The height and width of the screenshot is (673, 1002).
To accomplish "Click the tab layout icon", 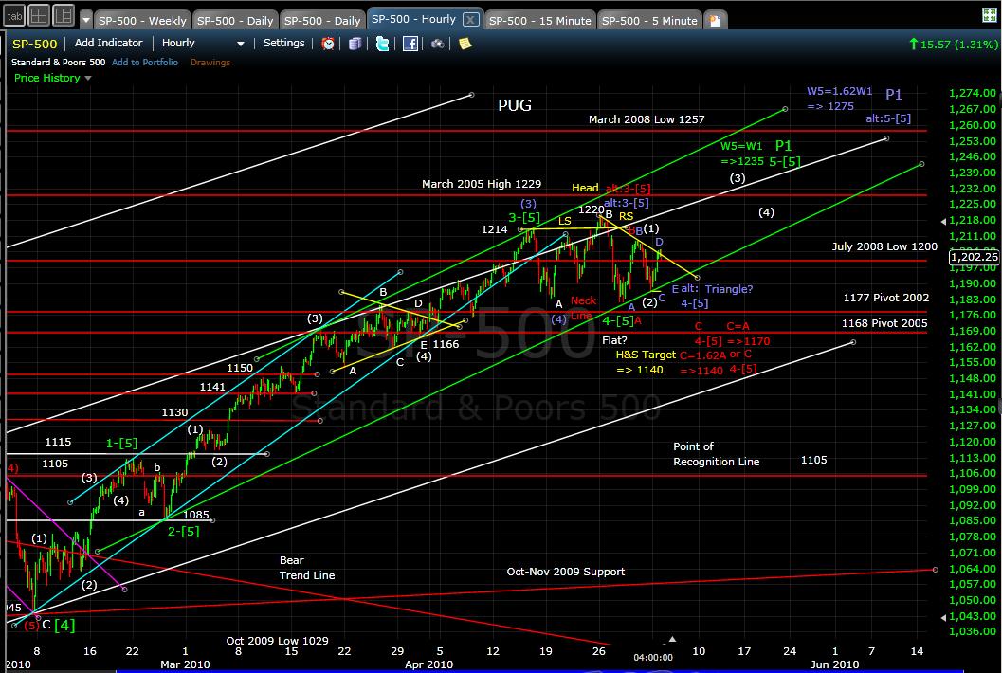I will click(x=14, y=16).
